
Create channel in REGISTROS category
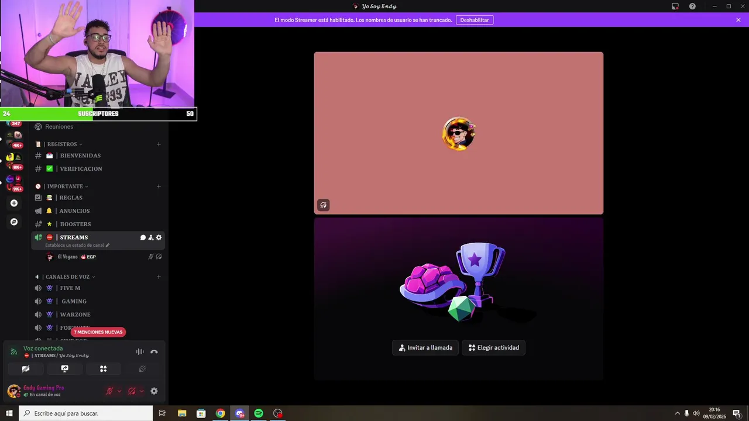tap(159, 144)
